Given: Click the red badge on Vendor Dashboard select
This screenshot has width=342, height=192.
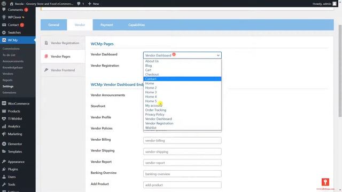Looking at the screenshot, I should 174,54.
